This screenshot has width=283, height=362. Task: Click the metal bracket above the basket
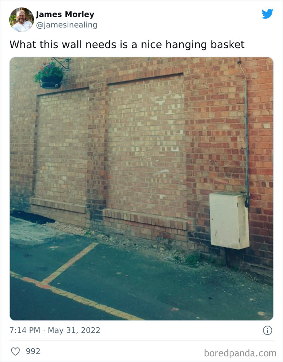tap(62, 63)
